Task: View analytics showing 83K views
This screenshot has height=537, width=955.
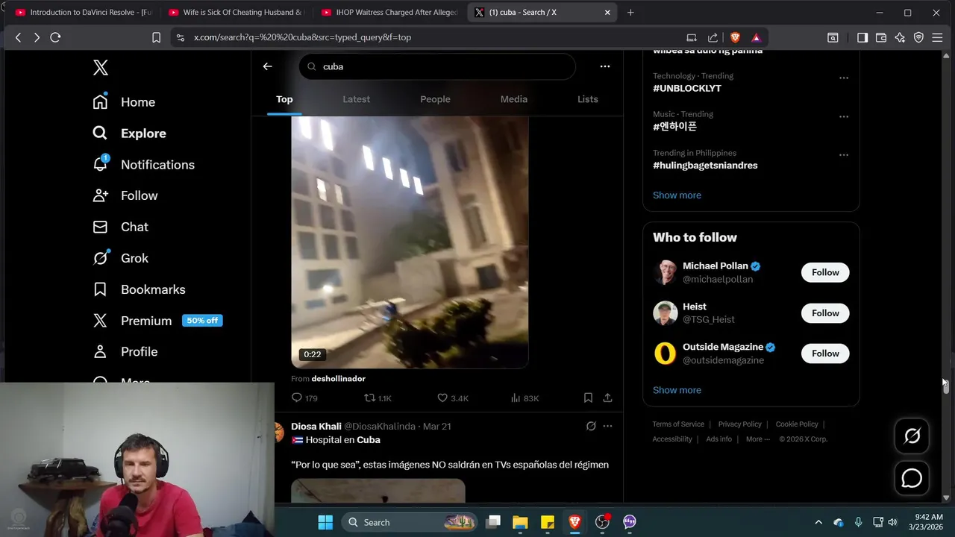Action: (525, 398)
